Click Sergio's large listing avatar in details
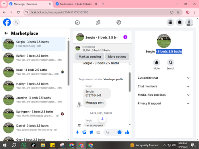The image size is (199, 149). click(x=164, y=41)
